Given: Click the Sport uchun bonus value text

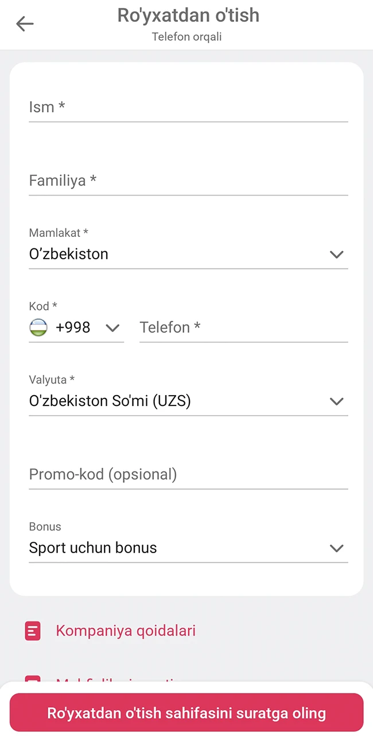Looking at the screenshot, I should (92, 548).
